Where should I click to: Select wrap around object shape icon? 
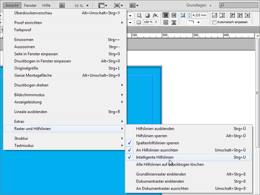166,22
